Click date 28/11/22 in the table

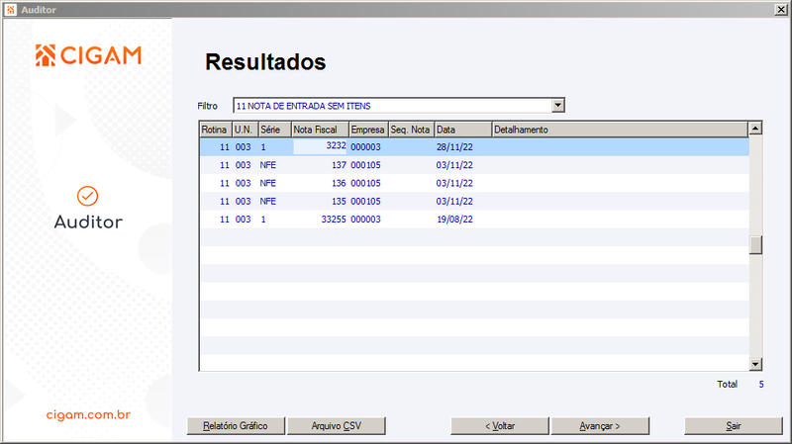click(x=454, y=146)
